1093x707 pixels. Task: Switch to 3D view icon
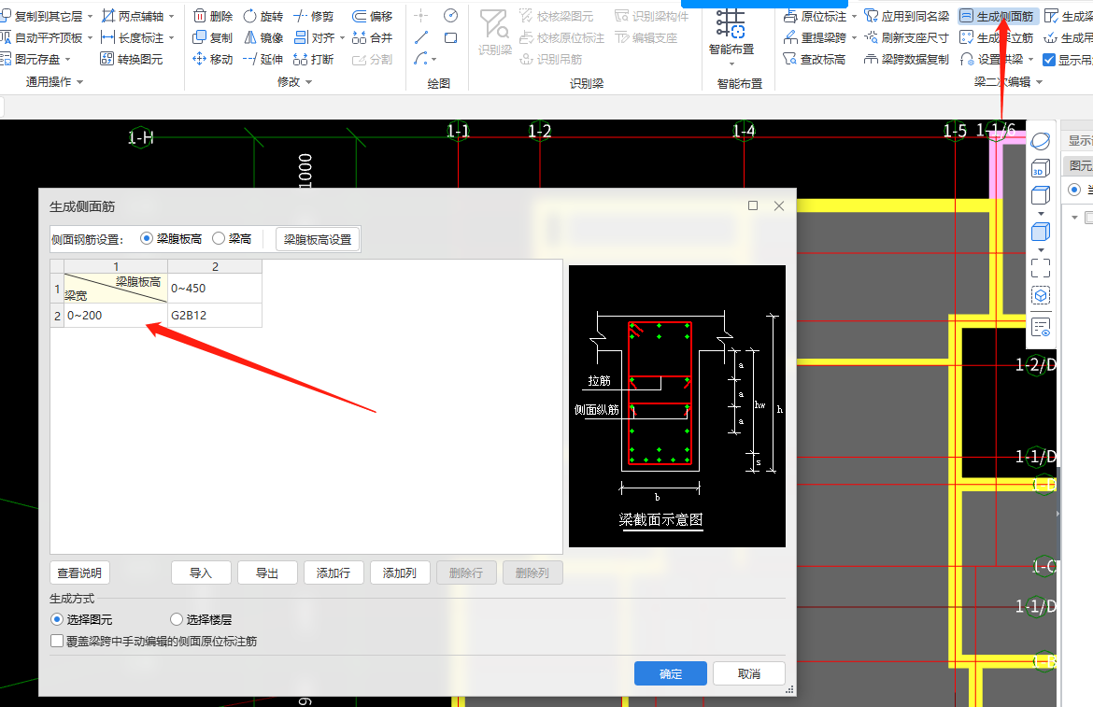point(1040,168)
